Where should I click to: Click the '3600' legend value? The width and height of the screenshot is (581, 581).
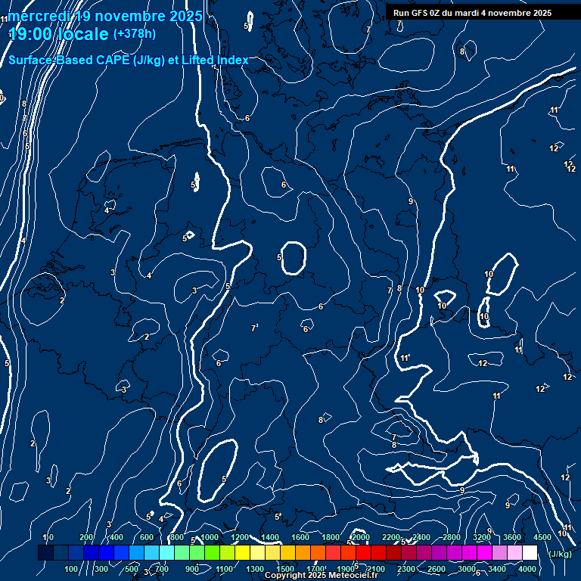tap(511, 537)
